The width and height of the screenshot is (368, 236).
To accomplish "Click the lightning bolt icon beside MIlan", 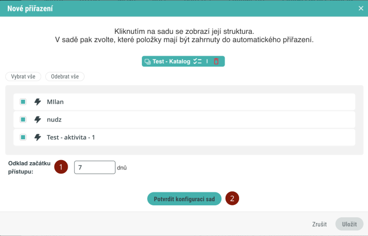I will (37, 102).
